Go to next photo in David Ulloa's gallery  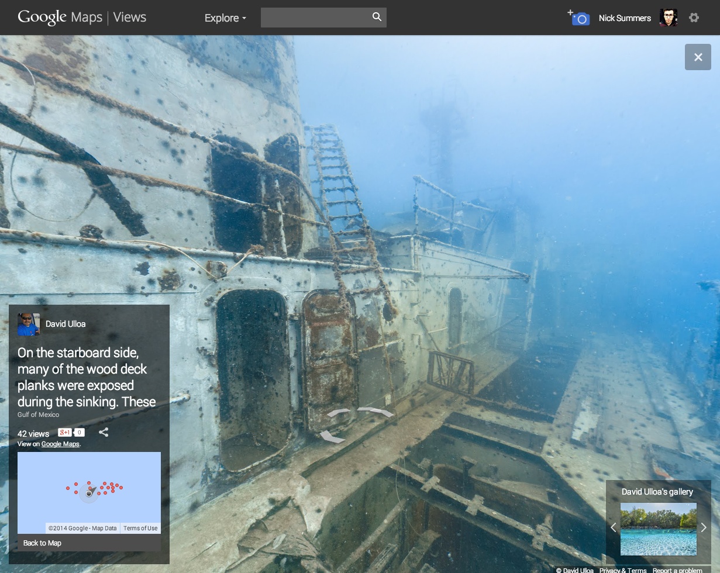(704, 527)
